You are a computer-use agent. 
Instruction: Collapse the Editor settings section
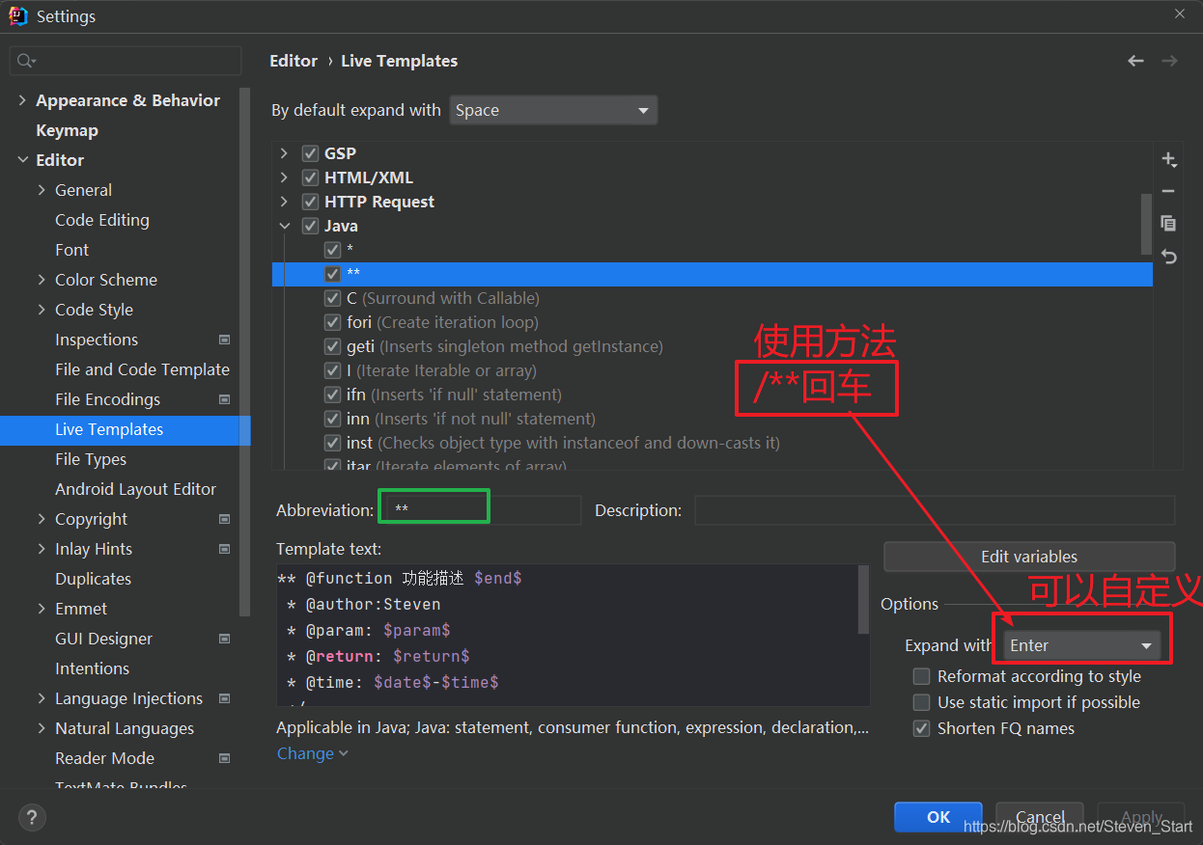coord(22,160)
